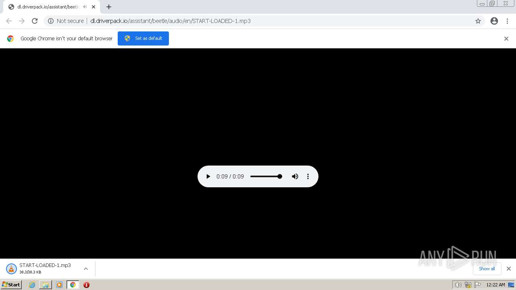View site info for Not secure
The image size is (516, 290).
pos(66,21)
